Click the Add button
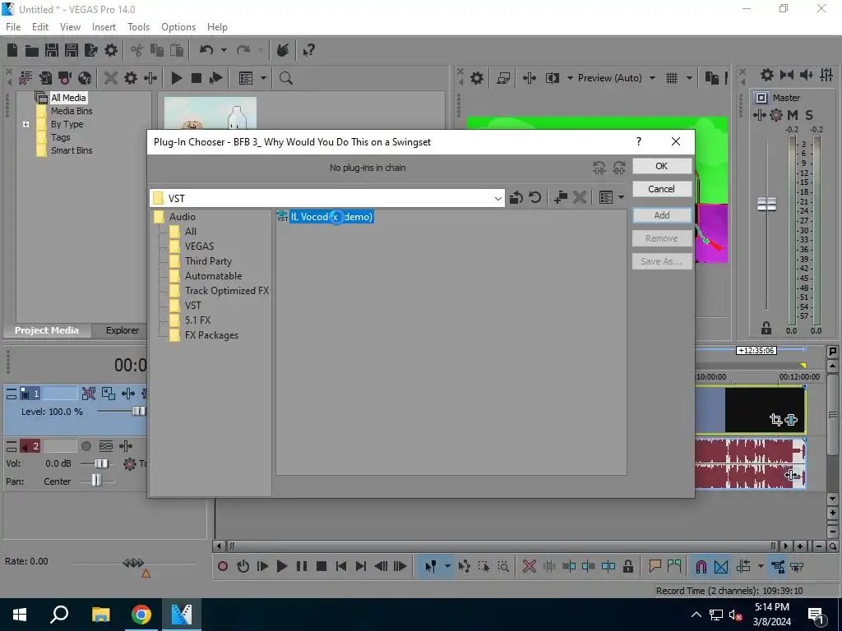The image size is (842, 631). pos(662,215)
